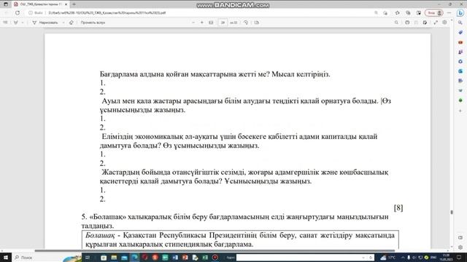Show hidden system tray icons

click(403, 257)
